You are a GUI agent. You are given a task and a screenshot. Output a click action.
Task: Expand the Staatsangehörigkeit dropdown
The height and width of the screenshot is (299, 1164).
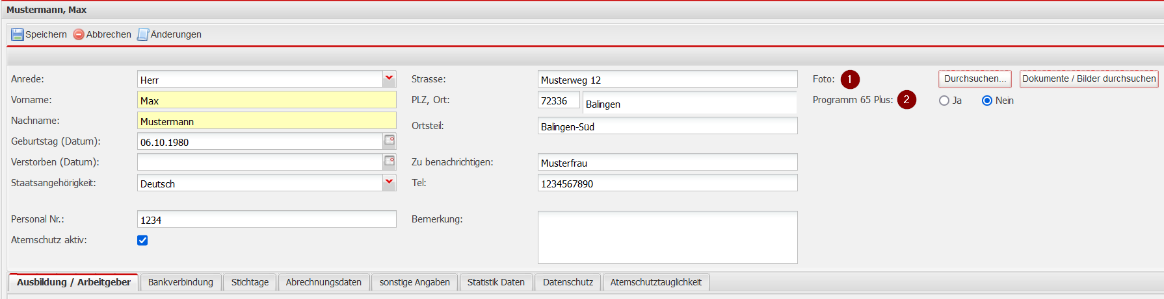click(x=389, y=183)
